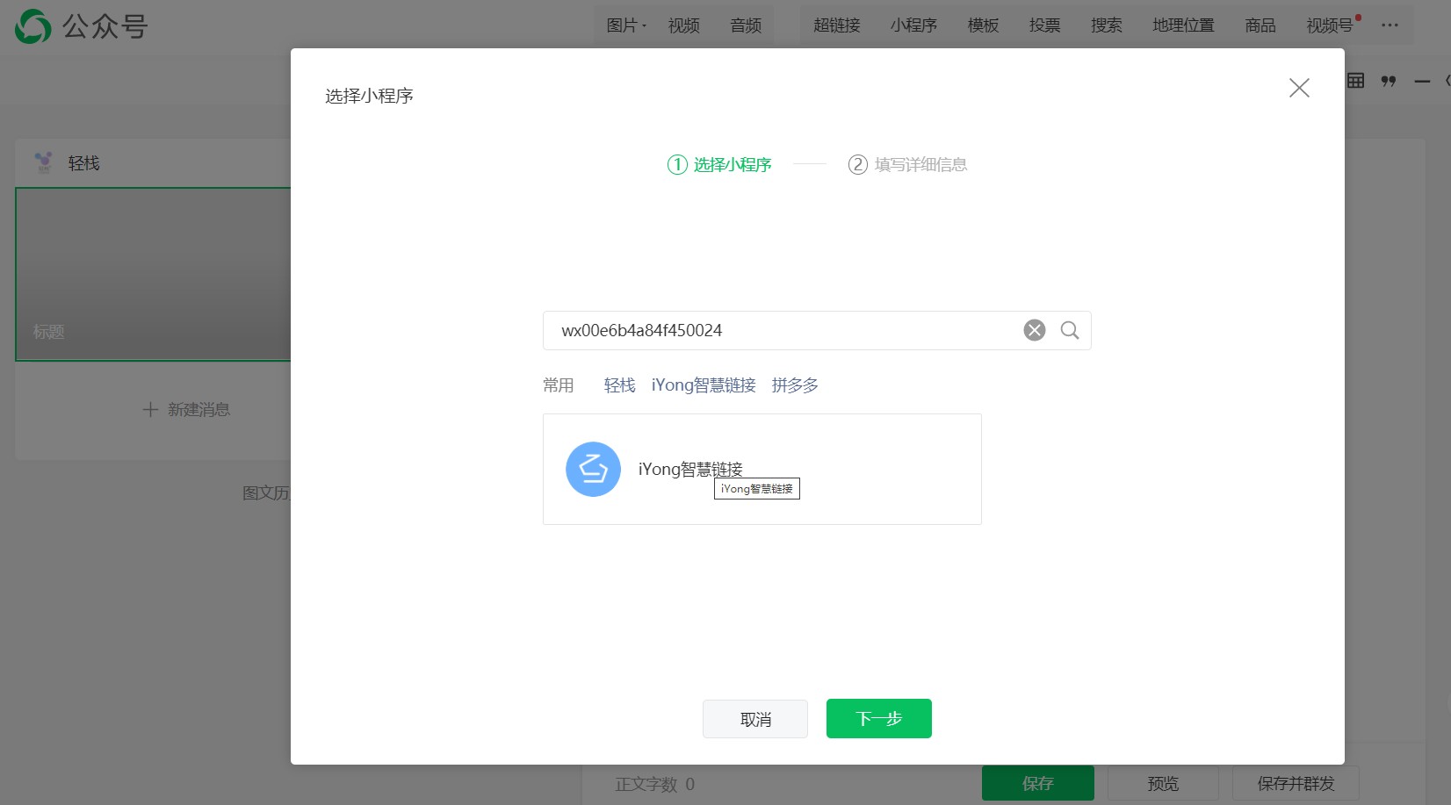The height and width of the screenshot is (805, 1451).
Task: Click the blockquote icon
Action: (x=1389, y=81)
